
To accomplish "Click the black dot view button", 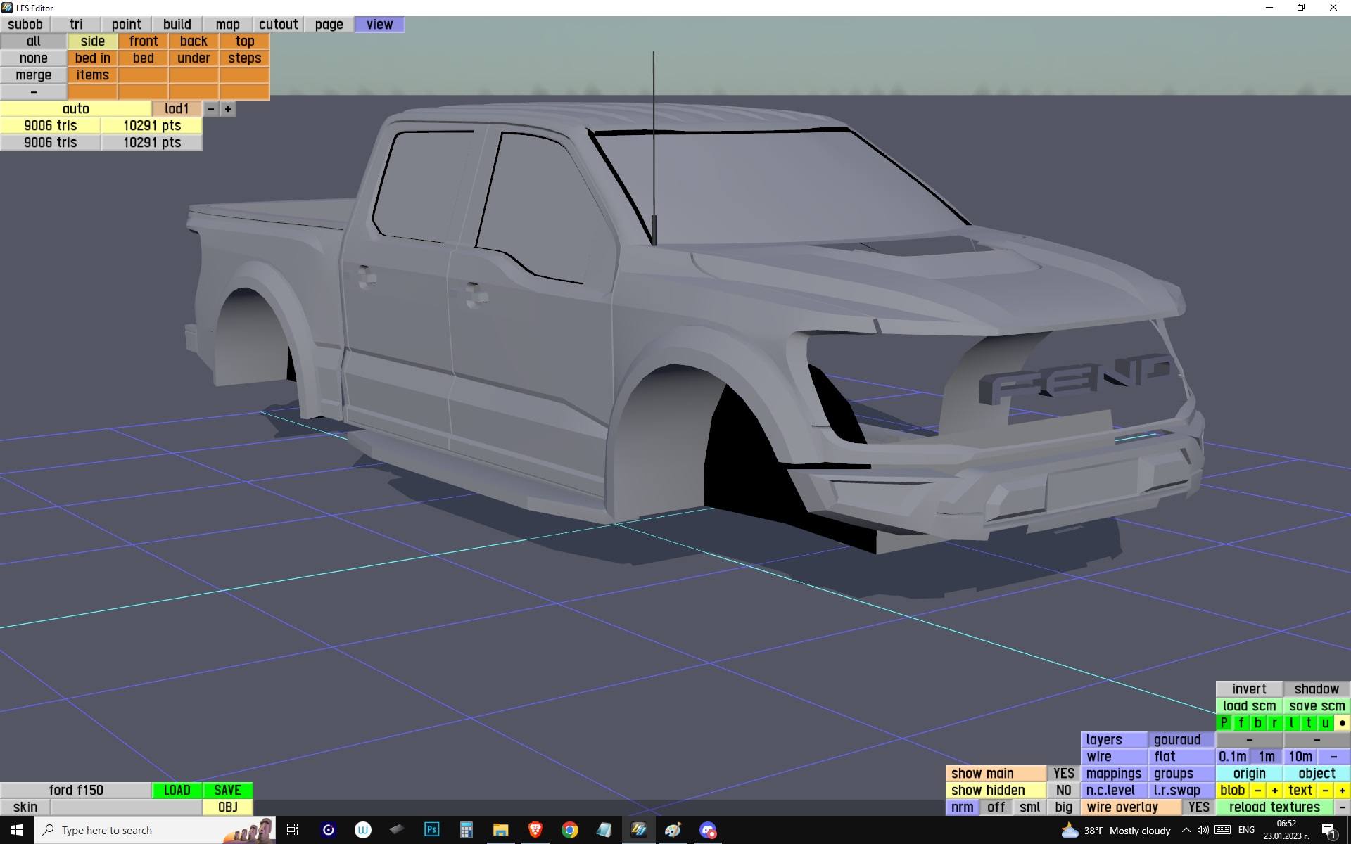I will (x=1342, y=722).
